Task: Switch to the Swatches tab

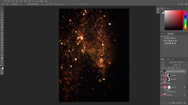Action: (167, 8)
